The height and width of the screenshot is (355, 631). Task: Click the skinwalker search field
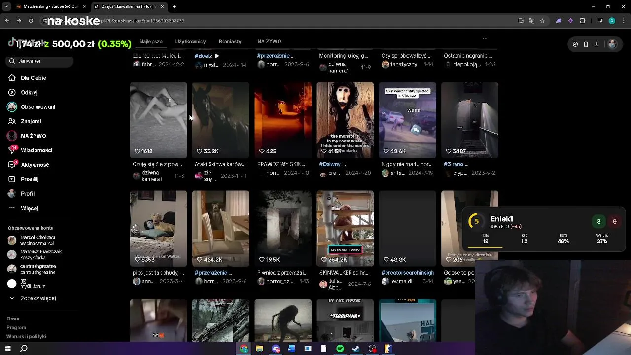(x=40, y=61)
